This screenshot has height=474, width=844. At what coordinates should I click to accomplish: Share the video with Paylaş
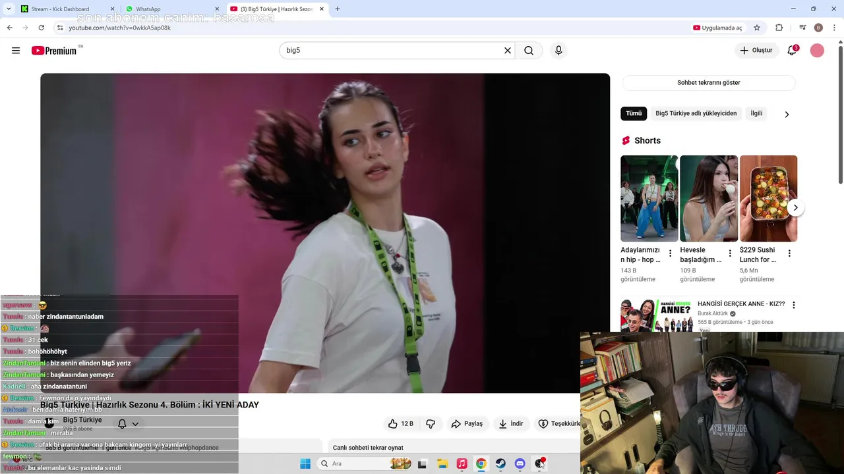coord(467,423)
